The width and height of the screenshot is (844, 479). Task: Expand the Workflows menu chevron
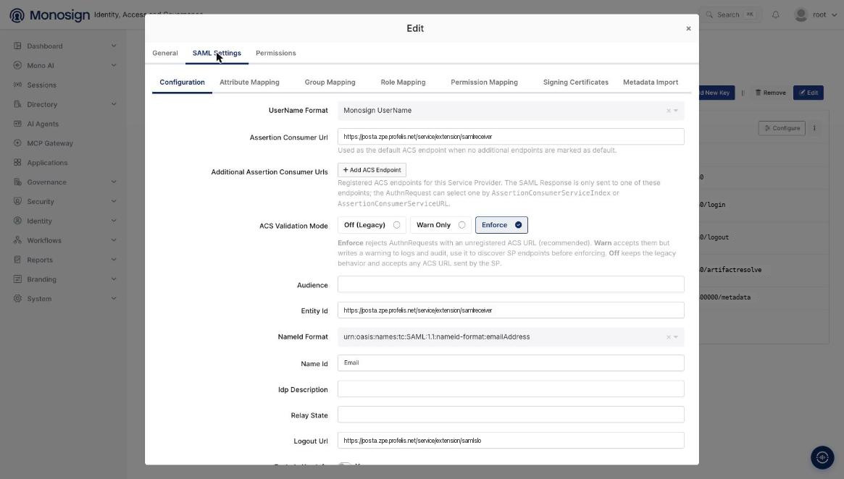point(114,239)
